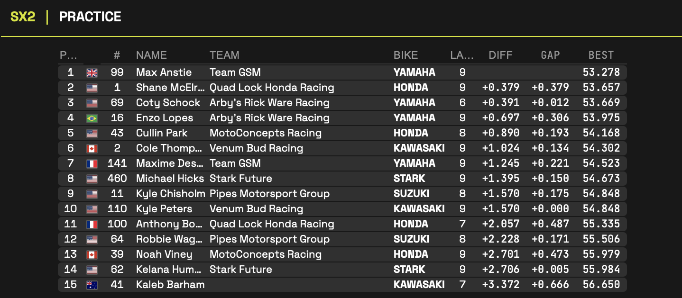
Task: Click the GAP column header
Action: tap(550, 55)
